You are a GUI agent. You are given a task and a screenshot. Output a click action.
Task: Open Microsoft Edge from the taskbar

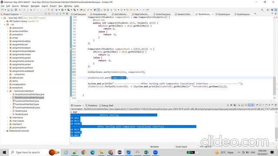pos(93,152)
